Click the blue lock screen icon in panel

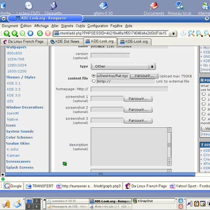tap(181, 201)
